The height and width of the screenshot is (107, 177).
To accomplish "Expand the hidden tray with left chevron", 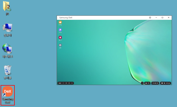I will pyautogui.click(x=142, y=83).
